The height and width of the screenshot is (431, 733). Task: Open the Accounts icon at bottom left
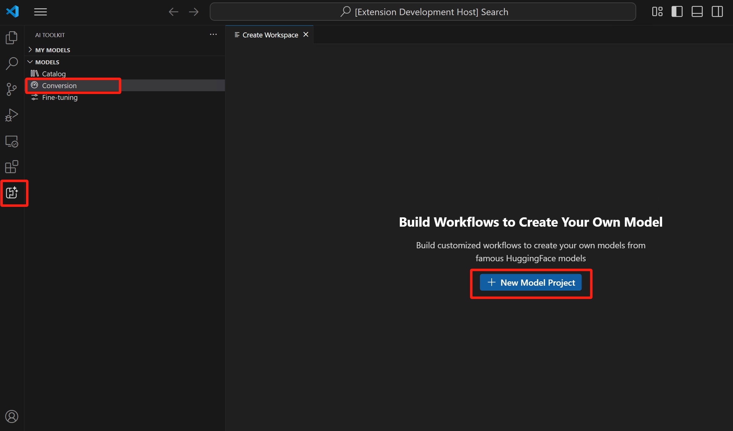12,416
